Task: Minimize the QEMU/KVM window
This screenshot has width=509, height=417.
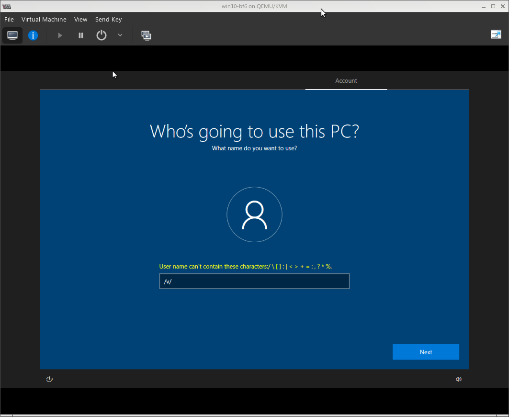Action: click(x=483, y=7)
